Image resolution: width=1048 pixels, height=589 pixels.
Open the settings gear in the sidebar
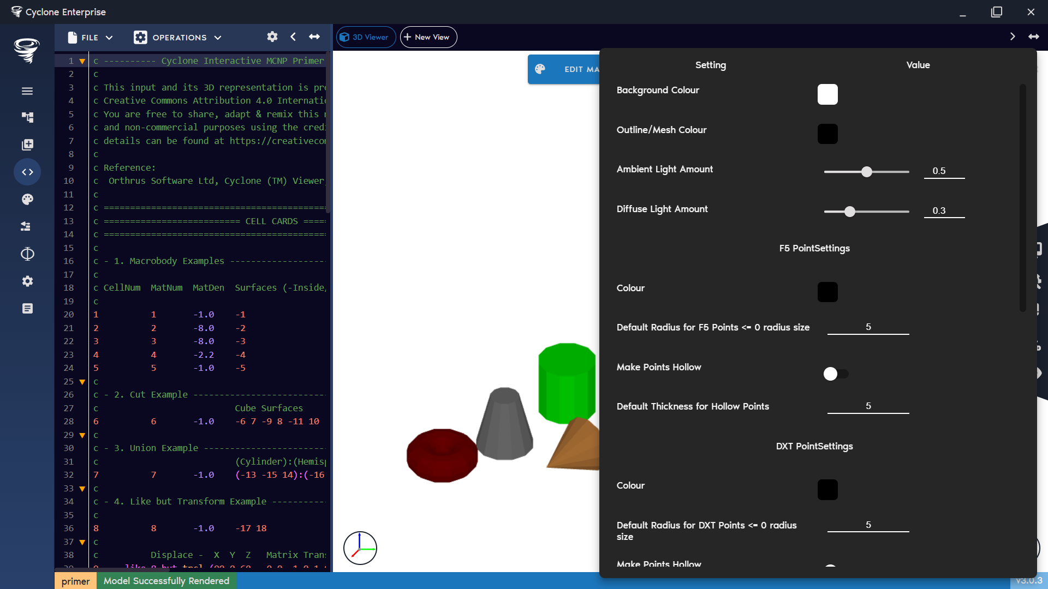coord(27,281)
